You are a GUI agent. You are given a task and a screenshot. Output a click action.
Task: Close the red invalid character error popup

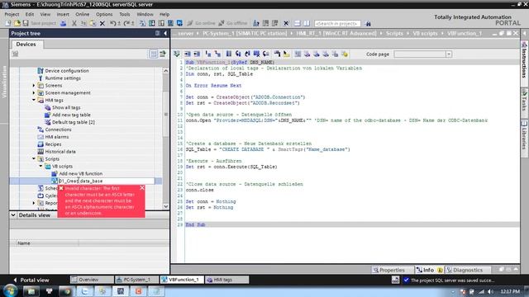pyautogui.click(x=142, y=188)
